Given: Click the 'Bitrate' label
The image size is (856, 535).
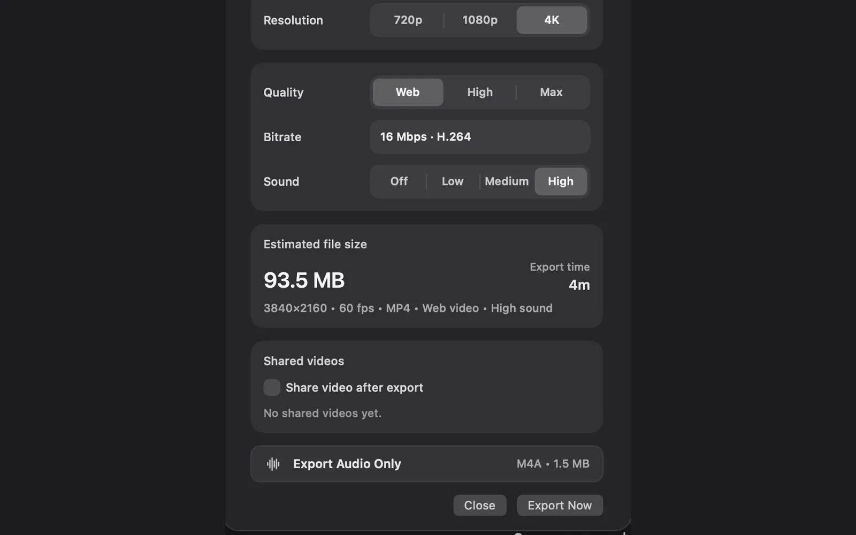Looking at the screenshot, I should (282, 137).
